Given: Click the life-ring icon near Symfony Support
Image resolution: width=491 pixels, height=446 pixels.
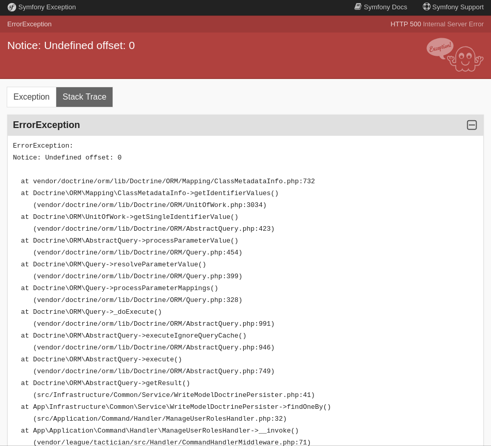Looking at the screenshot, I should [426, 7].
